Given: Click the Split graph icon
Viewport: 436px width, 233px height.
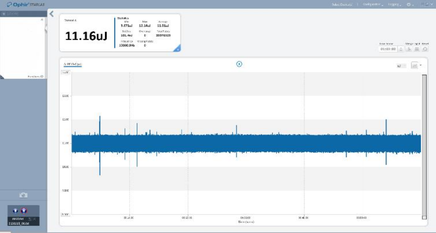Looking at the screenshot, I should 417,49.
